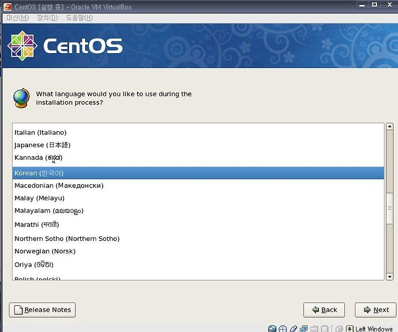This screenshot has height=332, width=398.
Task: Click the VirtualBox title bar app icon
Action: pos(8,7)
